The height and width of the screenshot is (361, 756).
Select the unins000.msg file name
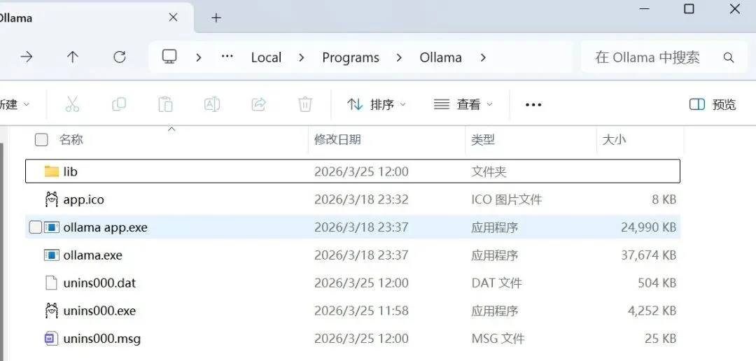tap(101, 339)
